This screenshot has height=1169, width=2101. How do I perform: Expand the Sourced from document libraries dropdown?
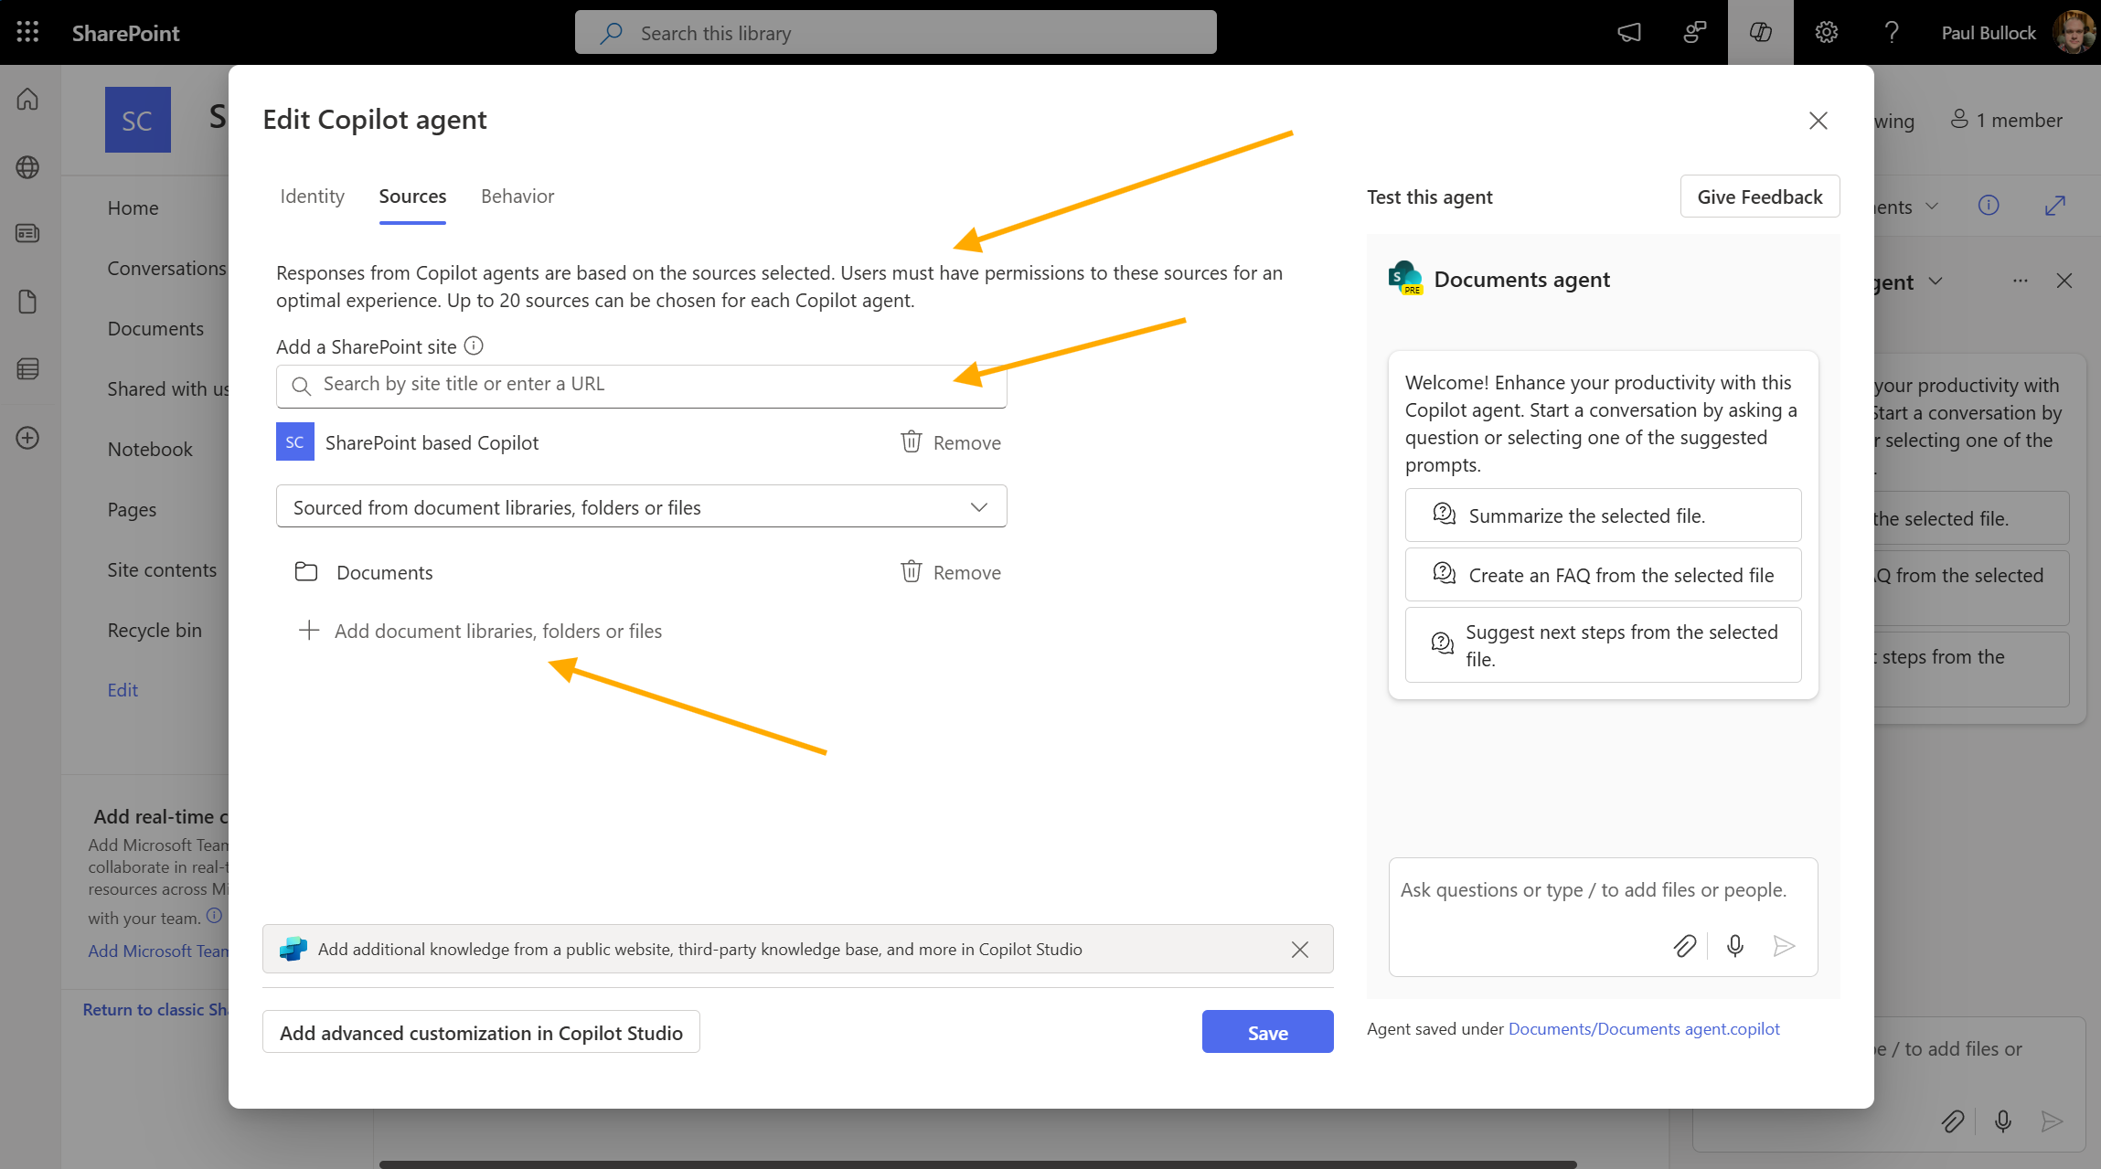977,506
